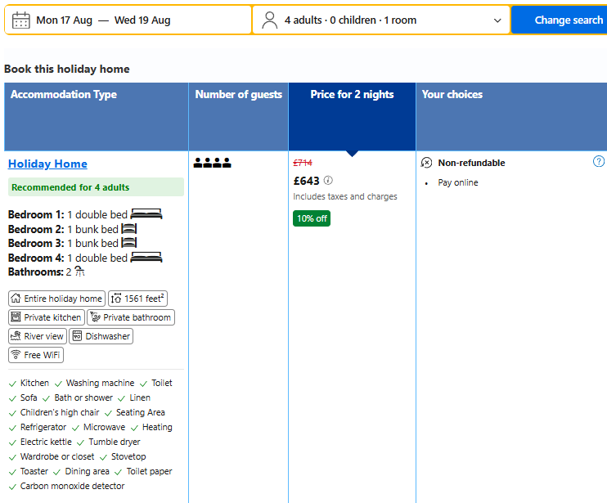The width and height of the screenshot is (607, 503).
Task: Click the Includes taxes and charges text
Action: click(345, 196)
